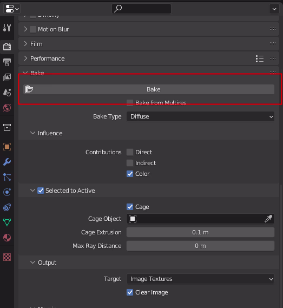
Task: Click the Performance panel drag handle
Action: pos(273,58)
